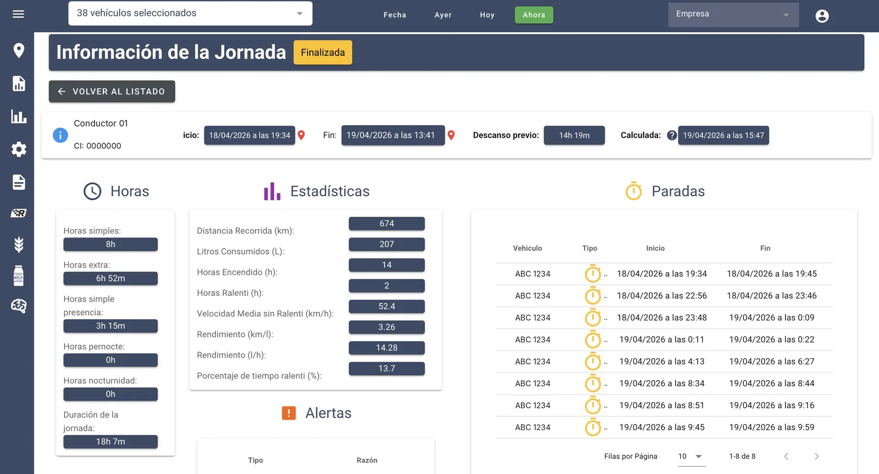Click the Horas extra value 6h 52m
The height and width of the screenshot is (474, 879).
[x=110, y=279]
